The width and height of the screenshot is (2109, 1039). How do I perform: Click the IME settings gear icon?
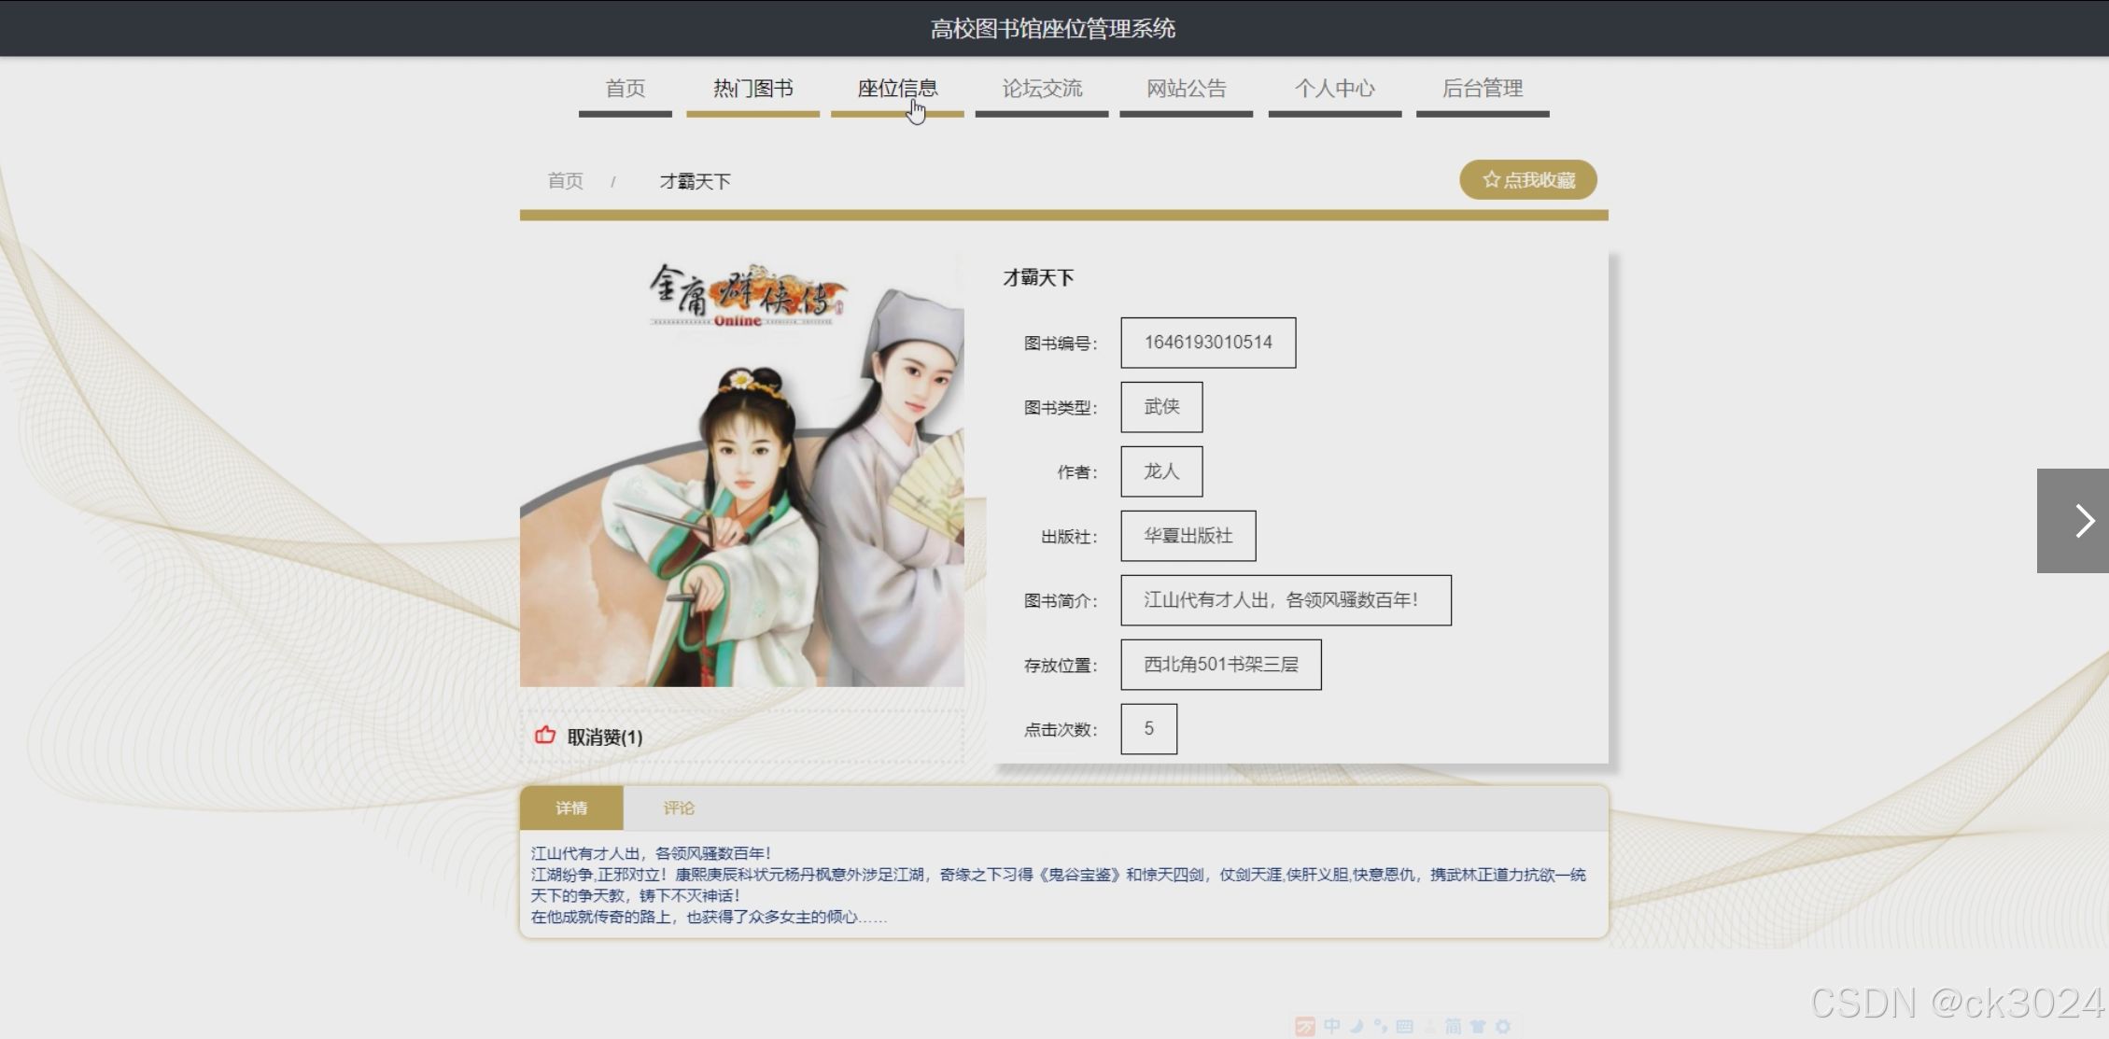[1502, 1027]
